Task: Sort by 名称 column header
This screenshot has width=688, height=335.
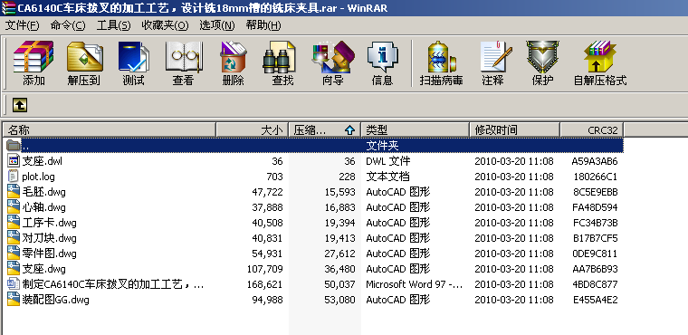Action: [x=110, y=130]
